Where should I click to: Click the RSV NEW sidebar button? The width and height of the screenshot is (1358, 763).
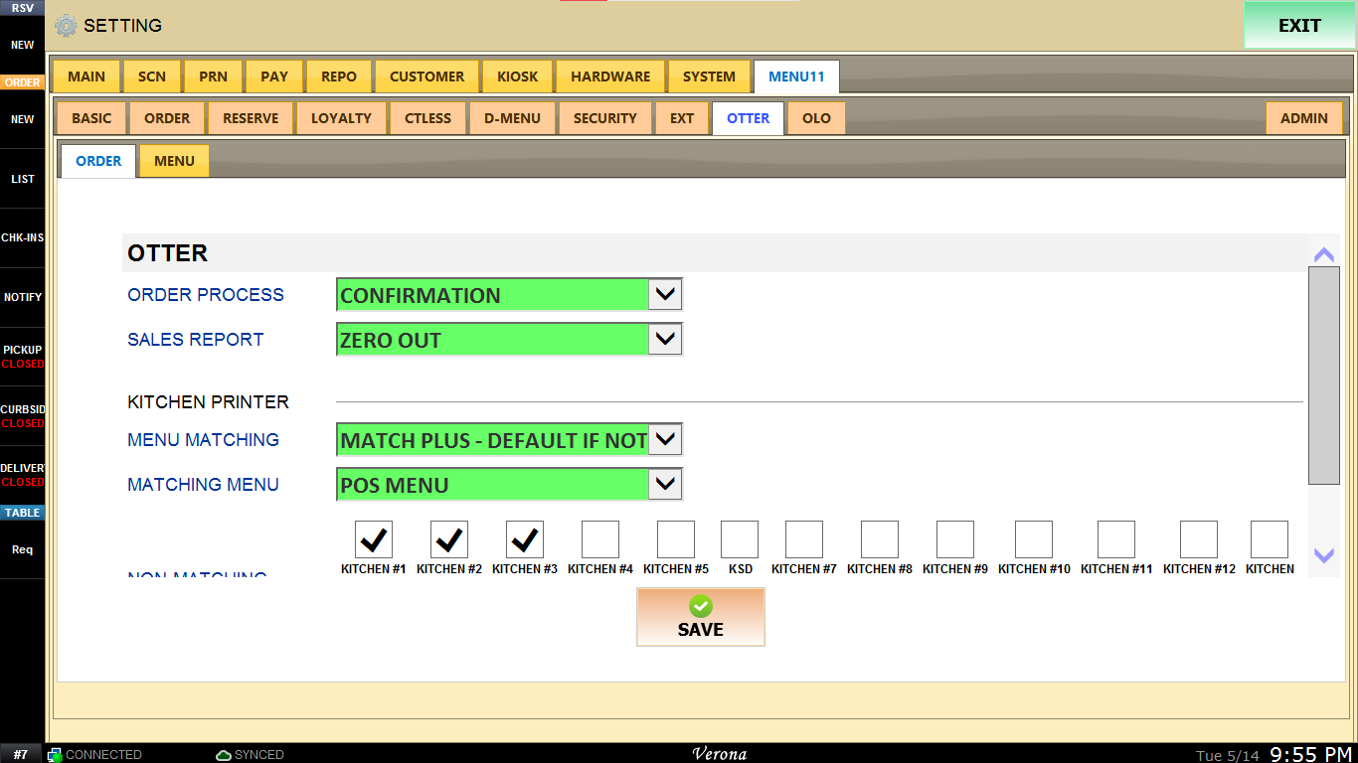[x=23, y=45]
